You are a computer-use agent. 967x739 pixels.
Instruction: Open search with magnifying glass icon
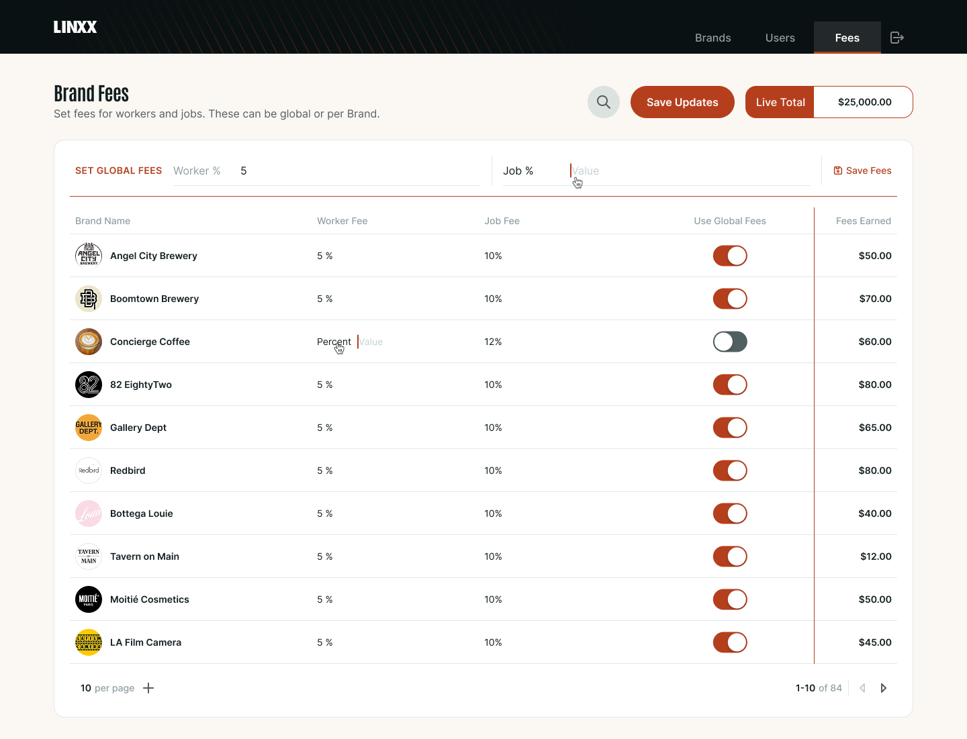[x=604, y=102]
